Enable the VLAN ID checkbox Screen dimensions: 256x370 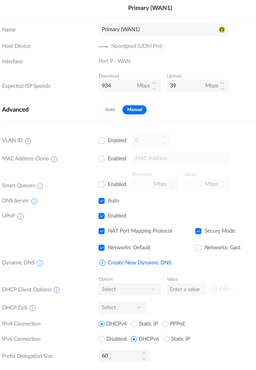102,141
